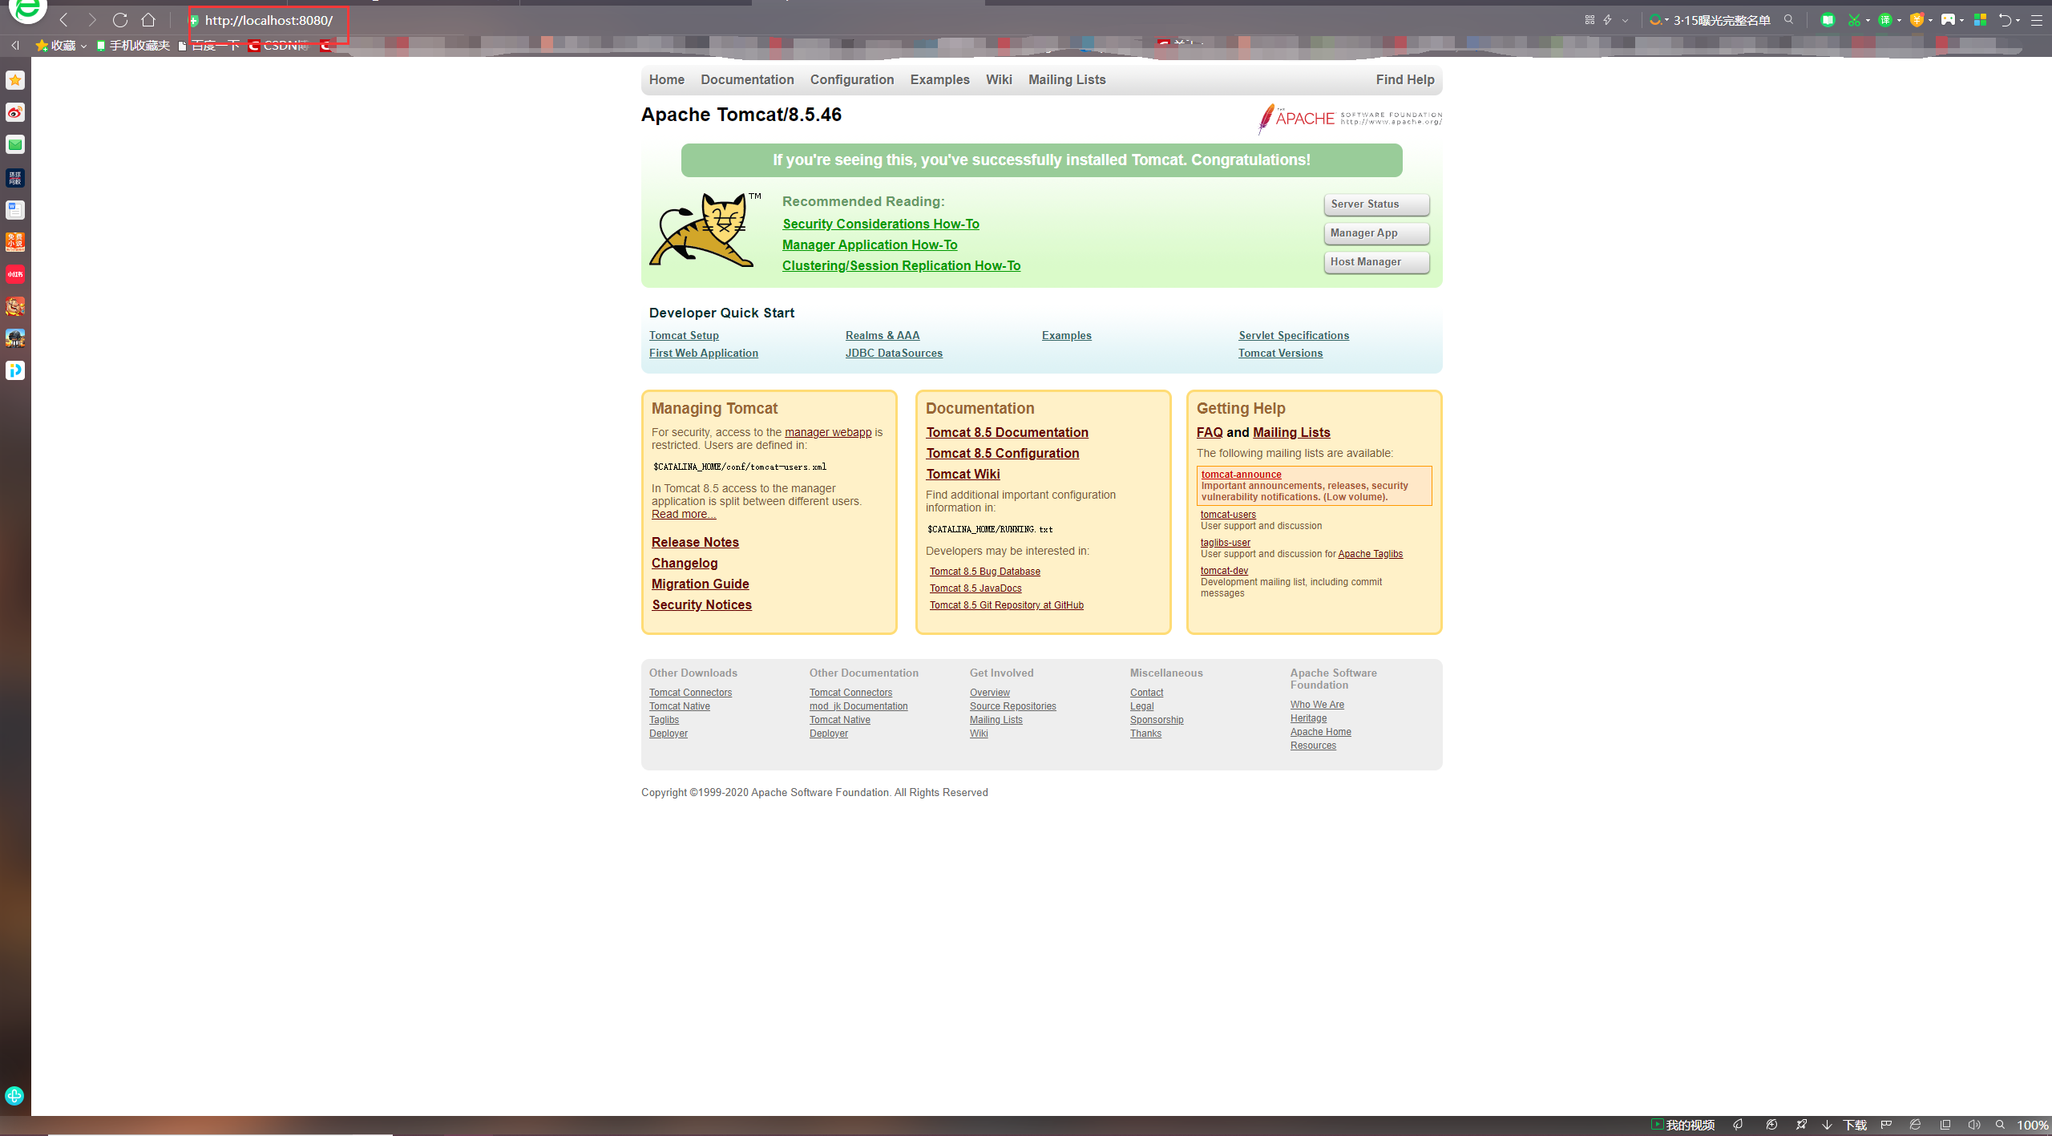Open the green translate icon
This screenshot has height=1136, width=2052.
[x=1885, y=20]
